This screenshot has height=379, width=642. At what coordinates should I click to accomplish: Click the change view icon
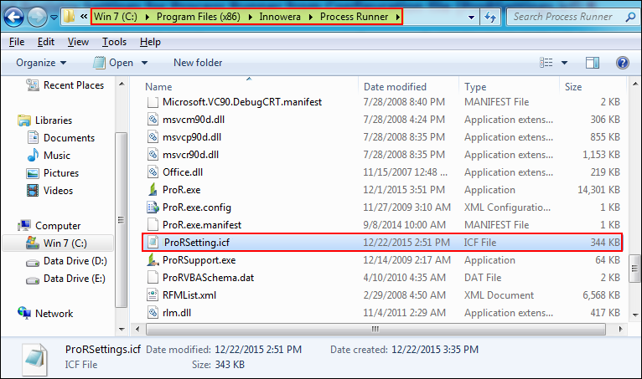(x=547, y=62)
